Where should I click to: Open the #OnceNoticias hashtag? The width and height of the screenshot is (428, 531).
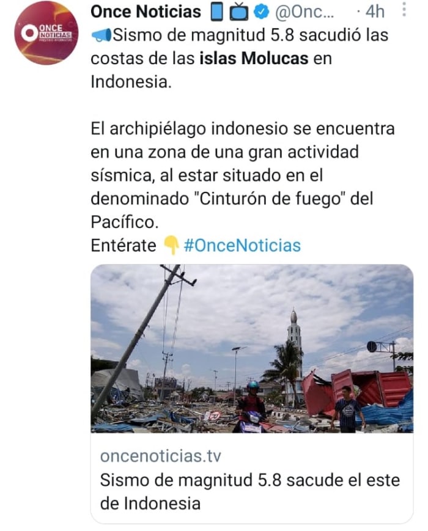coord(242,246)
